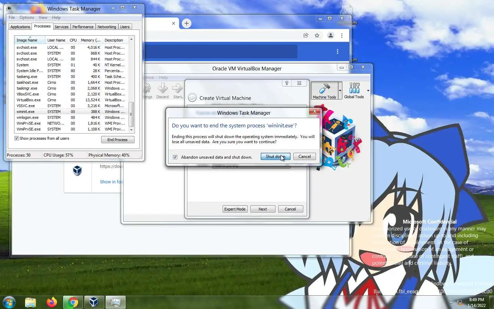Sort processes by CPU column
Screen dimensions: 494x309
73,40
